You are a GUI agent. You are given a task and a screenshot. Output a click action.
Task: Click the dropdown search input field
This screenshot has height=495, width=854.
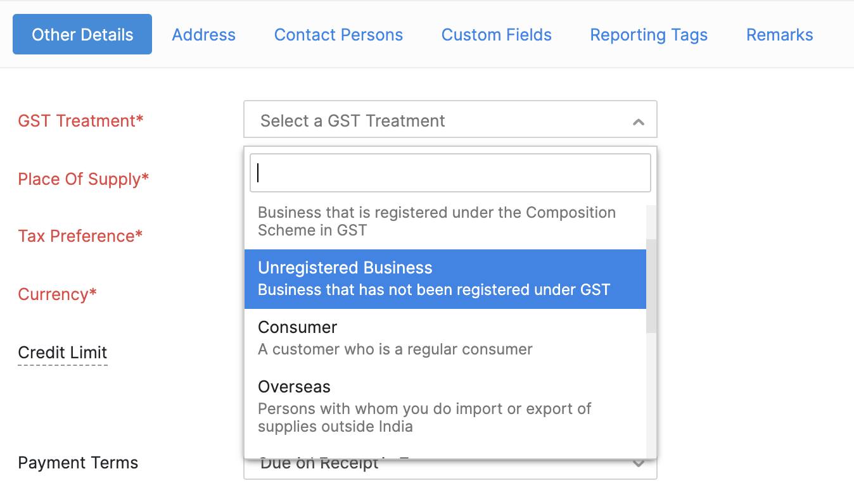pyautogui.click(x=450, y=172)
